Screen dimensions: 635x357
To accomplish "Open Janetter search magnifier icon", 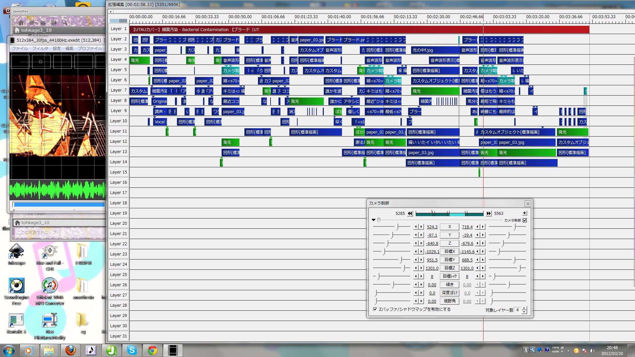I will click(x=64, y=22).
